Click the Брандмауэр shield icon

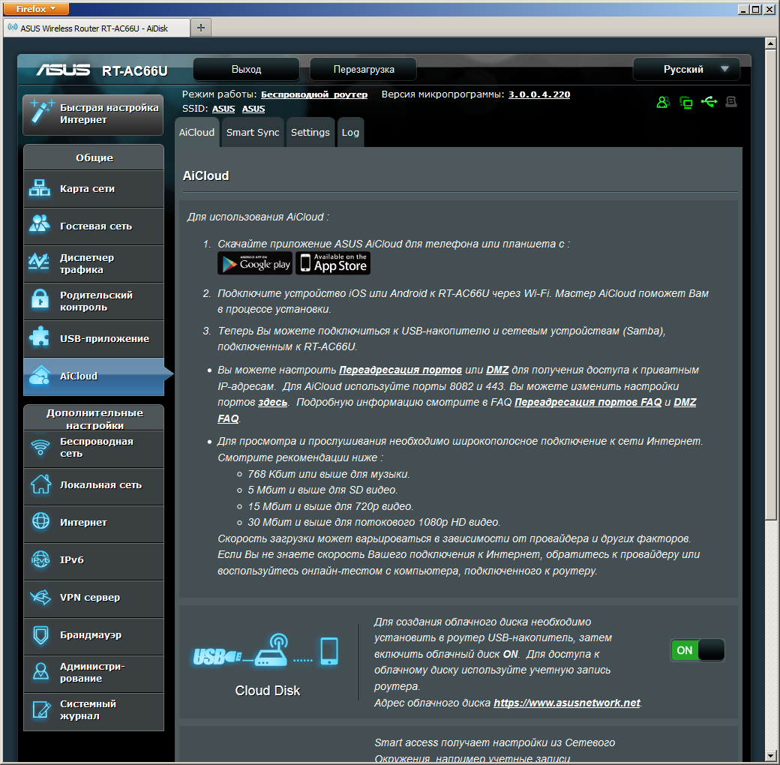pyautogui.click(x=40, y=634)
